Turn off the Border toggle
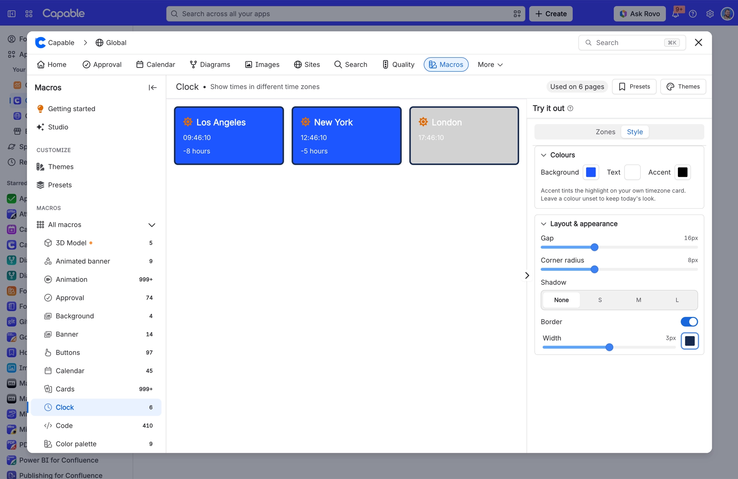Image resolution: width=738 pixels, height=479 pixels. tap(689, 322)
